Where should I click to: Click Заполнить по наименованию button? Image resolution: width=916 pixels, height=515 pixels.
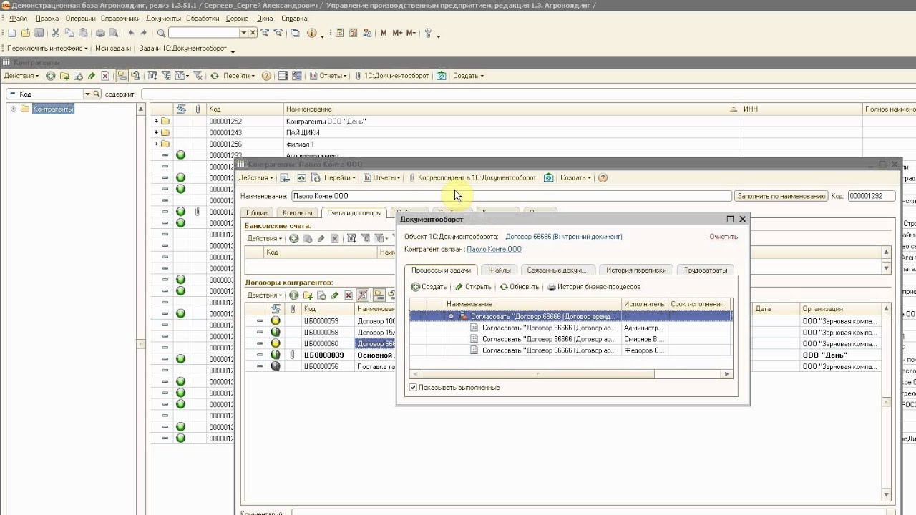point(781,196)
